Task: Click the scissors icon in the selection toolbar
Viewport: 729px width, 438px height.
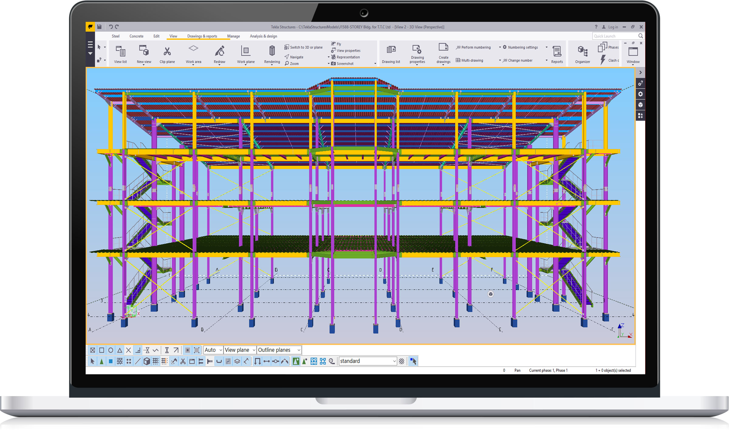Action: coord(183,361)
